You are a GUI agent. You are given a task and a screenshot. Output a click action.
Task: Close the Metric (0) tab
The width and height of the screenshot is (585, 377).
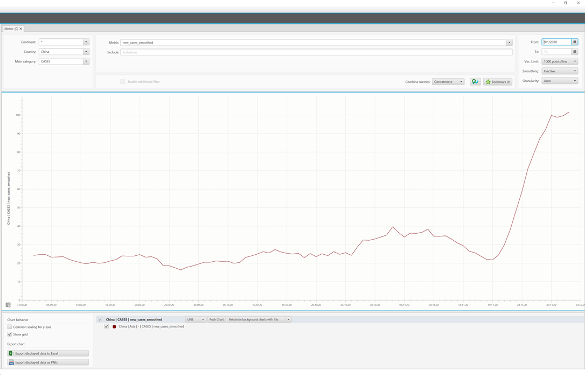tap(21, 29)
